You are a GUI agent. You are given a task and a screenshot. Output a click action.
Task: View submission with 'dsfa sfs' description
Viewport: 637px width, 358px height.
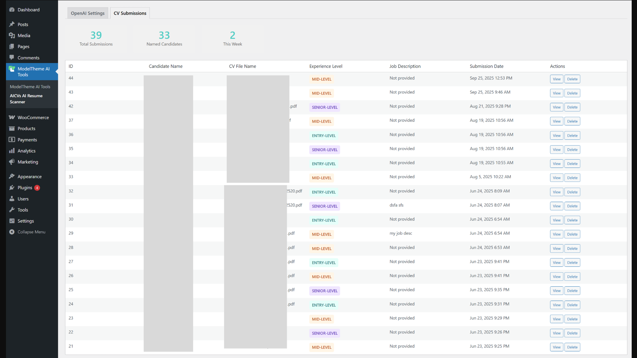pos(556,206)
